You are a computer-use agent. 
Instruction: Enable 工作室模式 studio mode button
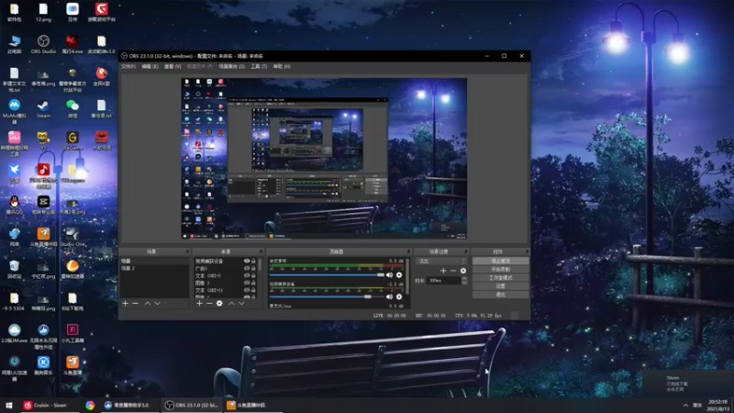500,278
